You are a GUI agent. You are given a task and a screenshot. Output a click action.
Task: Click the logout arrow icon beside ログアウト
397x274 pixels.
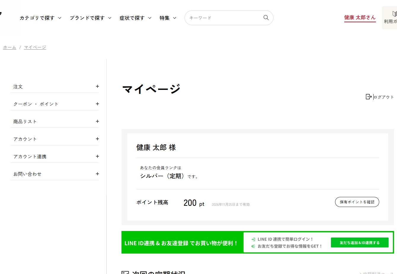click(x=369, y=96)
